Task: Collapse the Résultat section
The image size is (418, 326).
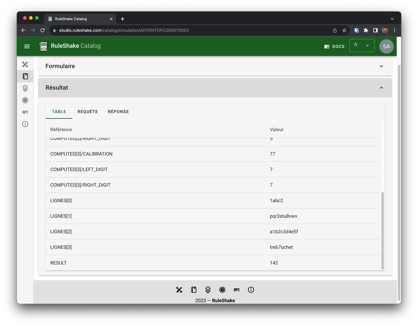Action: click(381, 88)
